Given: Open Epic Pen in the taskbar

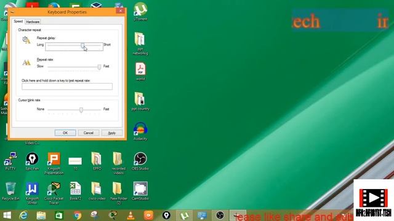Looking at the screenshot, I should pos(166,215).
